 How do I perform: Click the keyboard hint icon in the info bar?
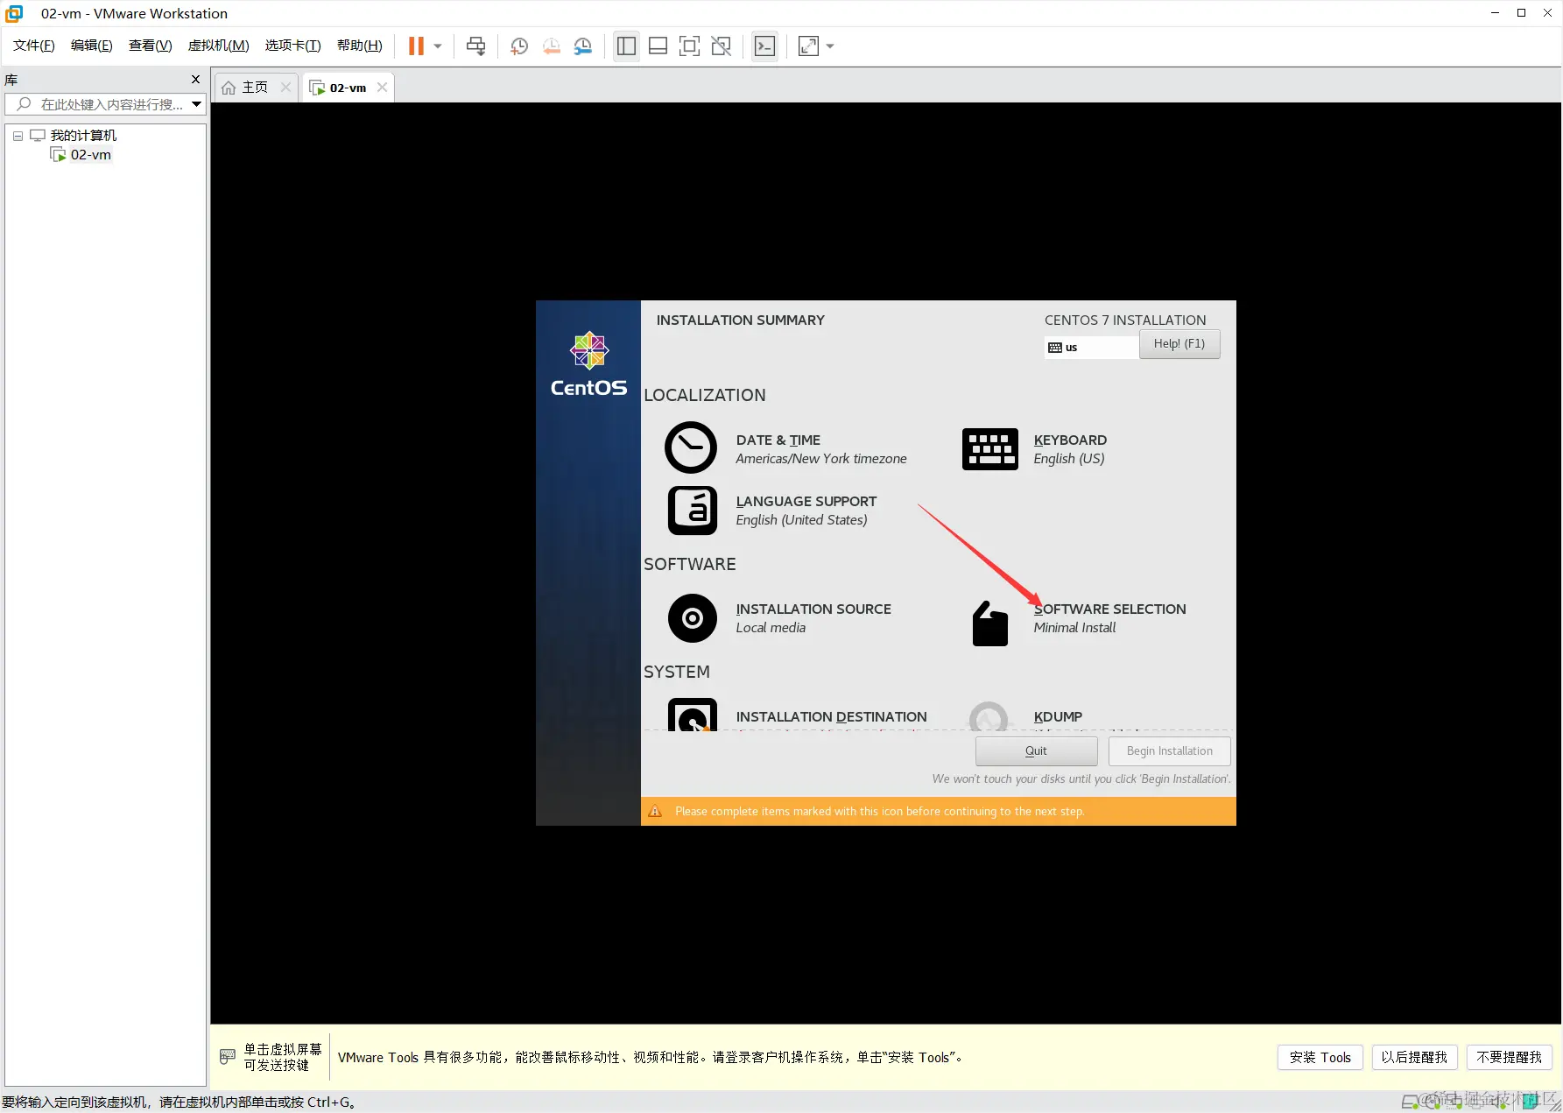(228, 1057)
